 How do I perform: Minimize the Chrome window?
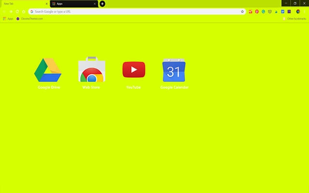(x=286, y=3)
